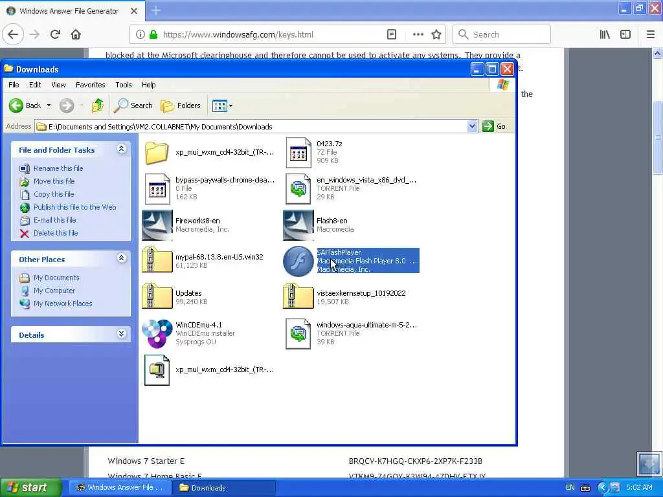This screenshot has width=663, height=497.
Task: Click Delete this file link
Action: (56, 233)
